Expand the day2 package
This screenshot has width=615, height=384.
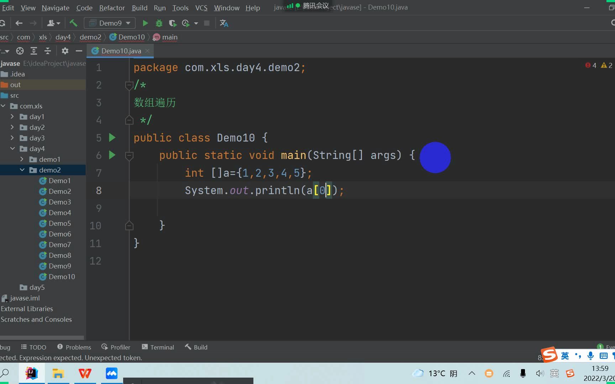(12, 127)
